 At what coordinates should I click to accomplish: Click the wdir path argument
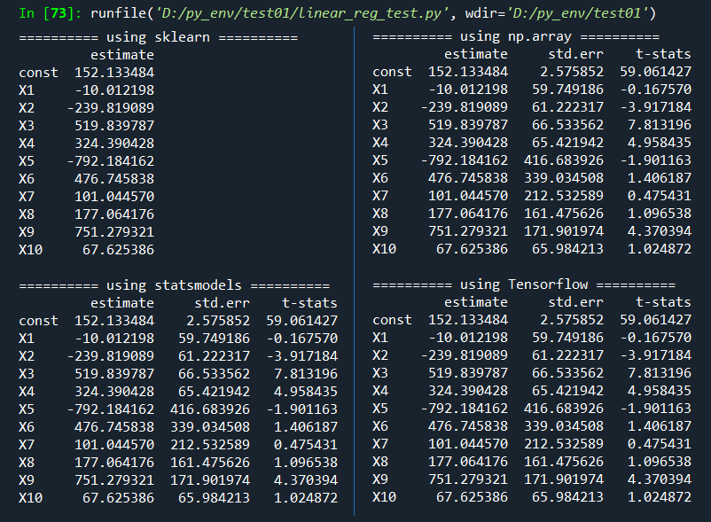(577, 13)
